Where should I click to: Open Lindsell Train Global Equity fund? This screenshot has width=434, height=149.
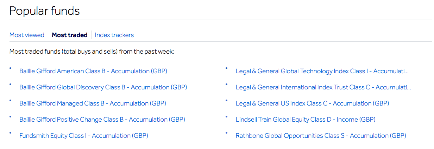pyautogui.click(x=305, y=120)
